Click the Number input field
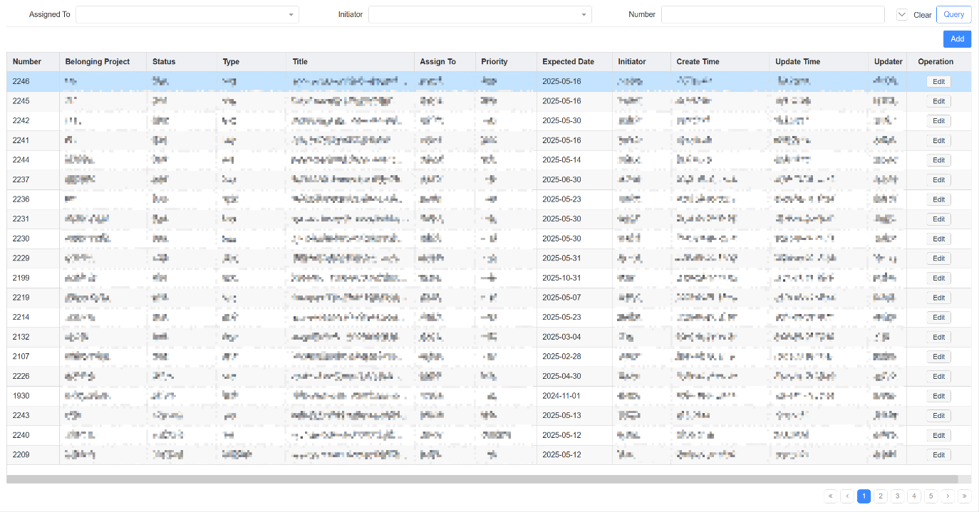This screenshot has height=512, width=979. pyautogui.click(x=773, y=14)
